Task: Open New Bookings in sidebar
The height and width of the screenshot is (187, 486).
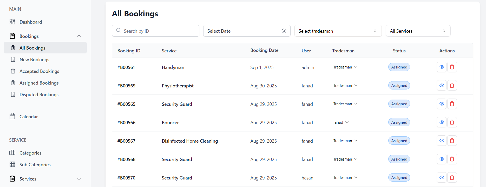Action: tap(34, 59)
